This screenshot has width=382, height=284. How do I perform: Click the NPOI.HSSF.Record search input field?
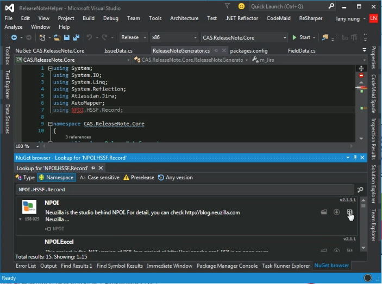click(185, 190)
